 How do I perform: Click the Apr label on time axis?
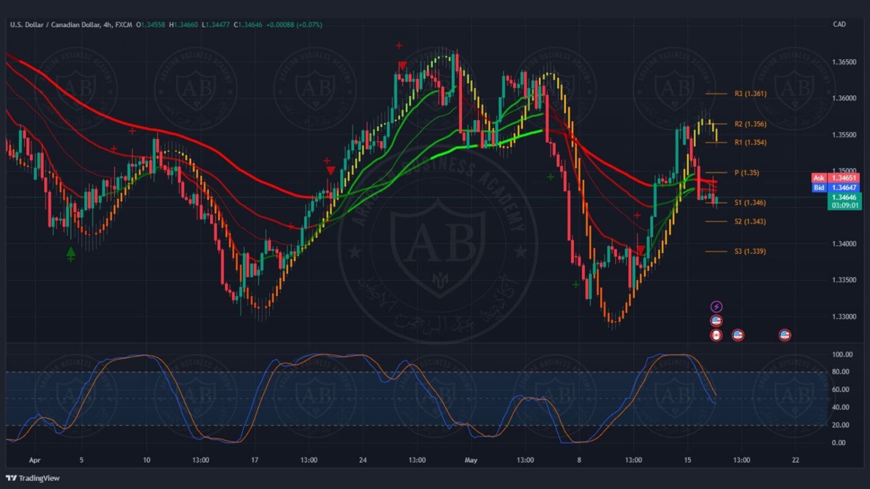35,460
